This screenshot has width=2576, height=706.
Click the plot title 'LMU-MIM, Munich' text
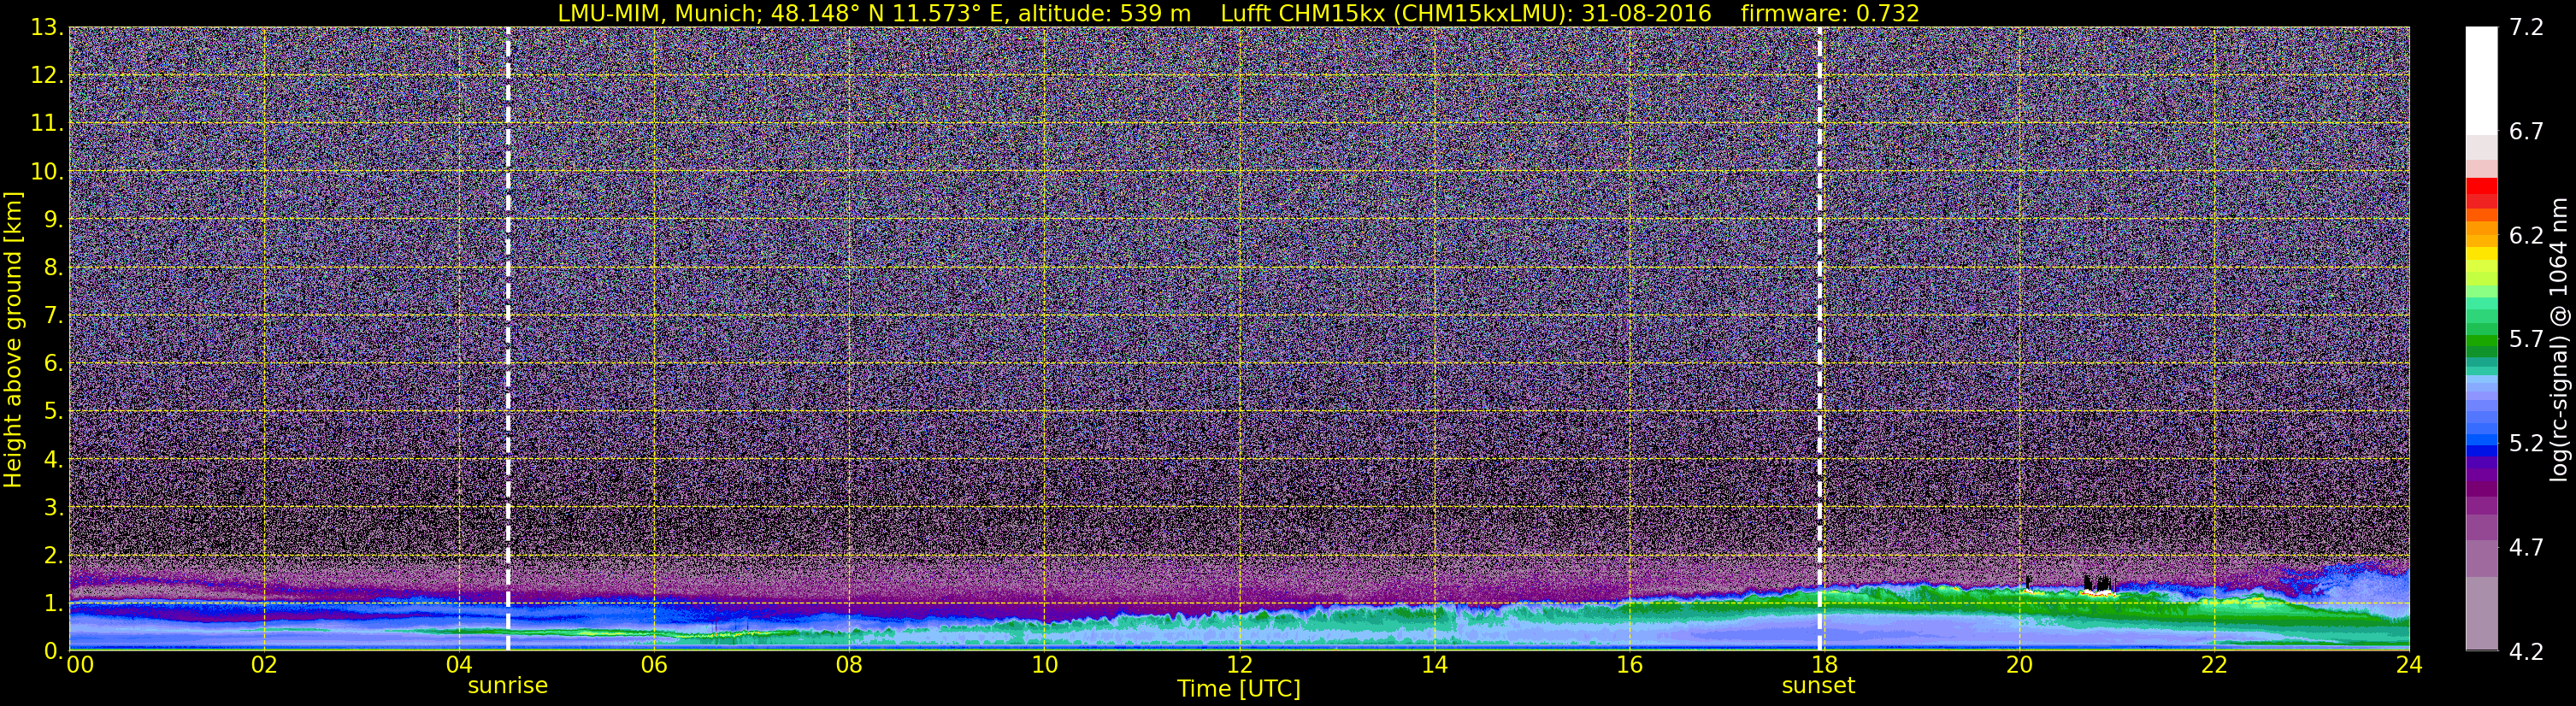[660, 13]
